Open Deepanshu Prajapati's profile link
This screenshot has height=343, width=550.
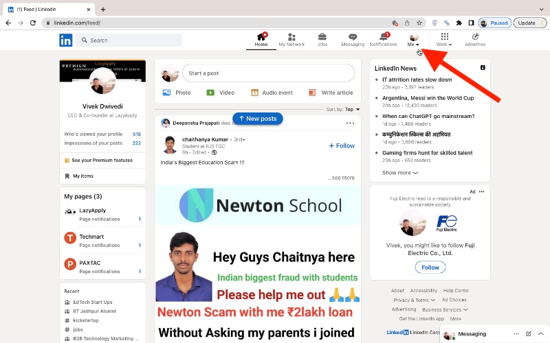tap(196, 123)
